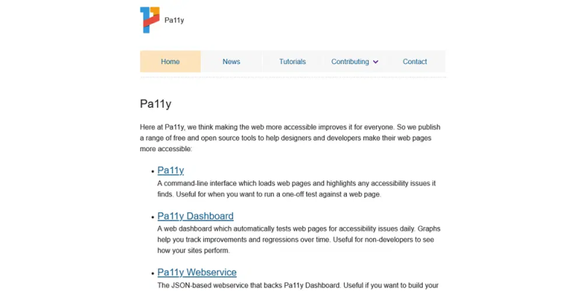Viewport: 583px width, 291px height.
Task: Click the dotted divider below navigation
Action: [x=293, y=78]
